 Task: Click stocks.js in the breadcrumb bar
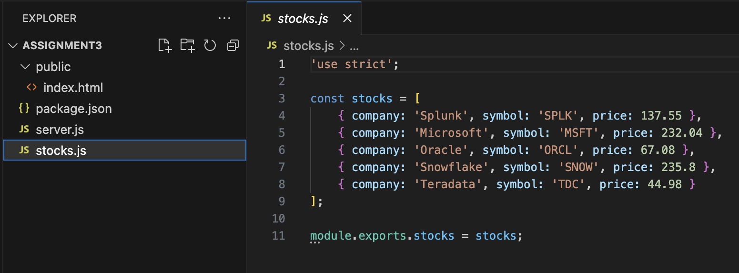308,46
